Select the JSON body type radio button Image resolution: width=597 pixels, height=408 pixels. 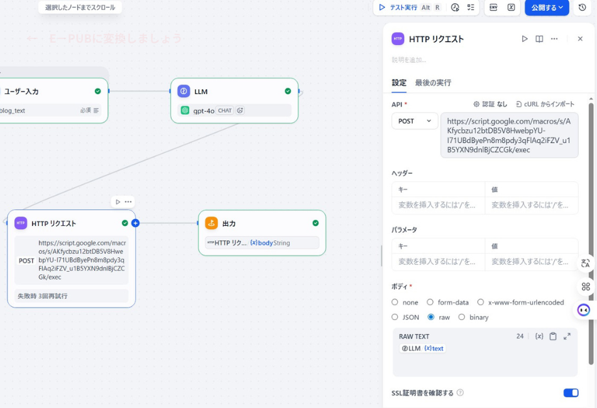click(395, 317)
